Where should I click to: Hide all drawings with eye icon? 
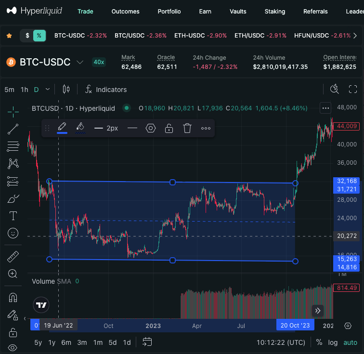(x=13, y=348)
